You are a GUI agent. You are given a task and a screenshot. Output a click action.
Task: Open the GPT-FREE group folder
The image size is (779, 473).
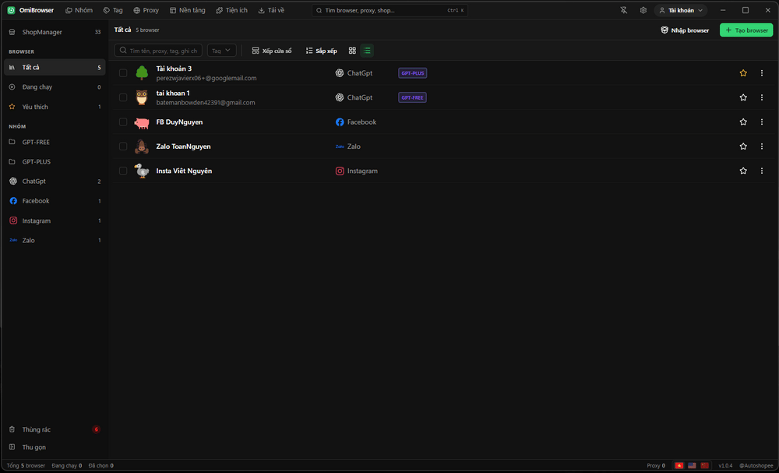pyautogui.click(x=55, y=142)
